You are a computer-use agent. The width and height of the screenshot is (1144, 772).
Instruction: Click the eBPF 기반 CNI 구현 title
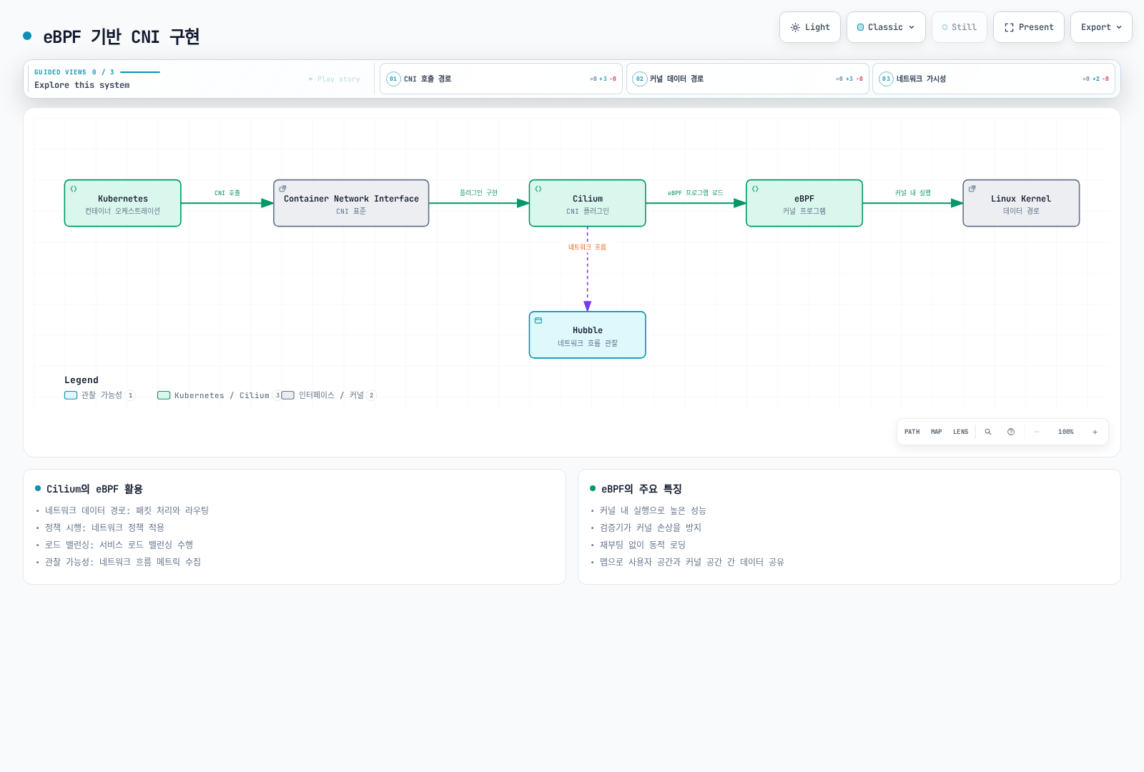tap(122, 36)
